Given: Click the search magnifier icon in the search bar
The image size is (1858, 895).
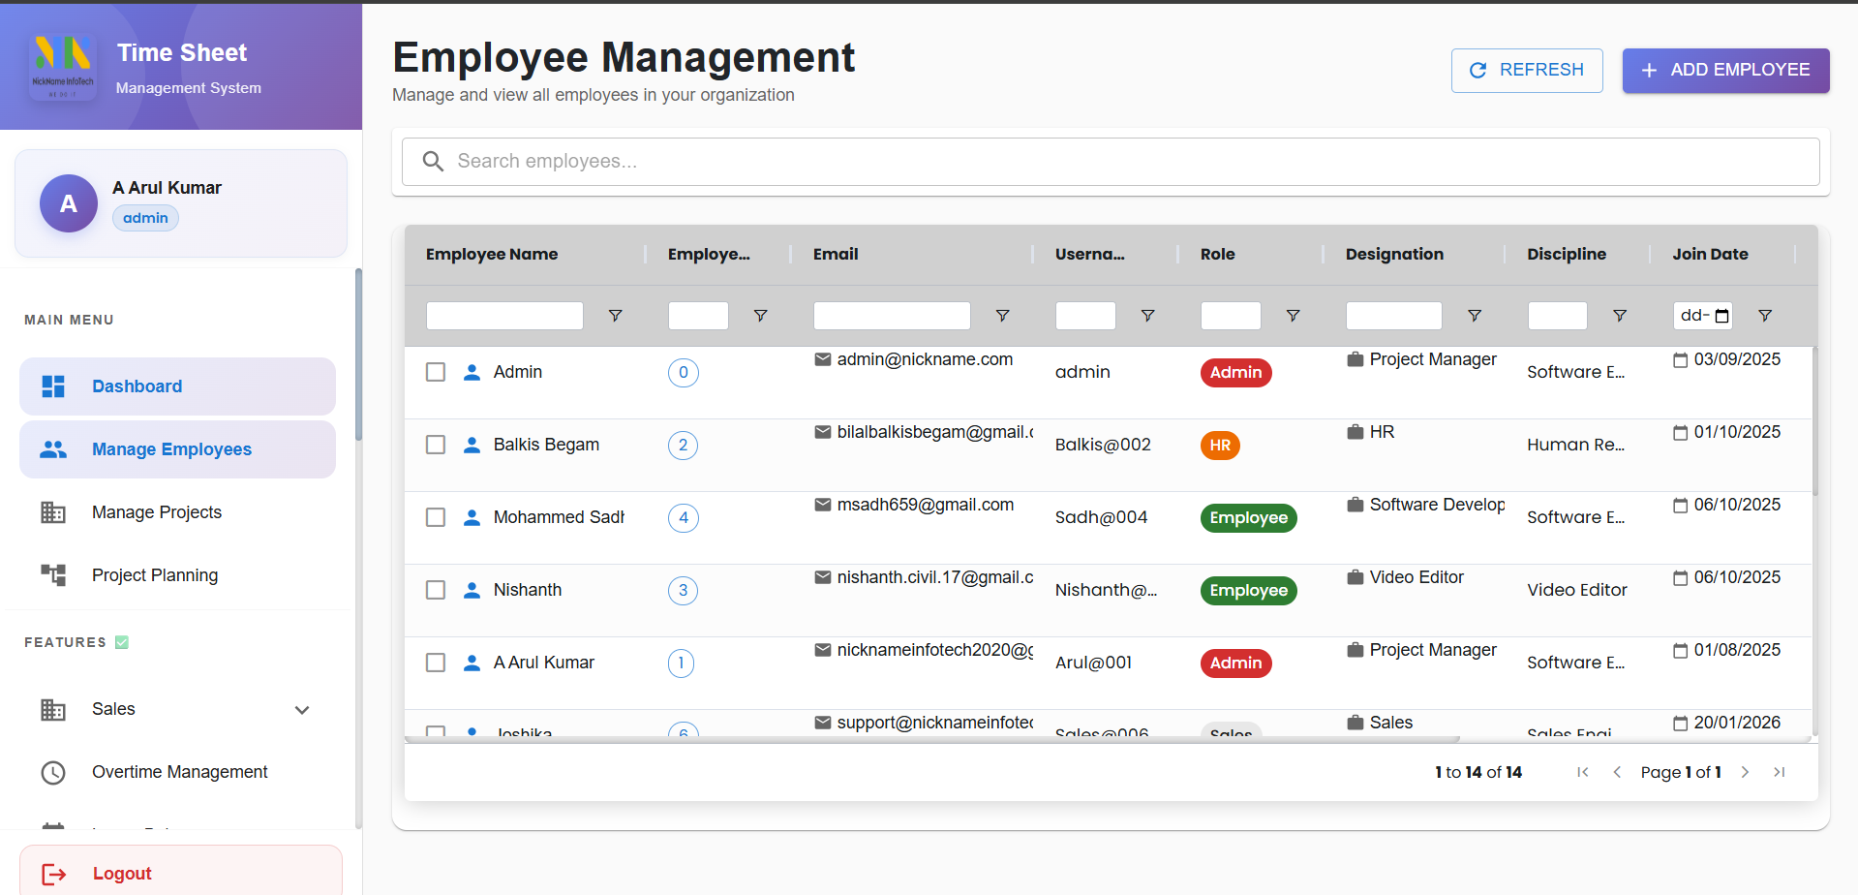Looking at the screenshot, I should [433, 161].
